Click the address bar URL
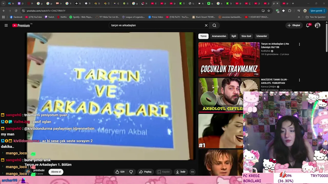The image size is (328, 184). pos(46,11)
